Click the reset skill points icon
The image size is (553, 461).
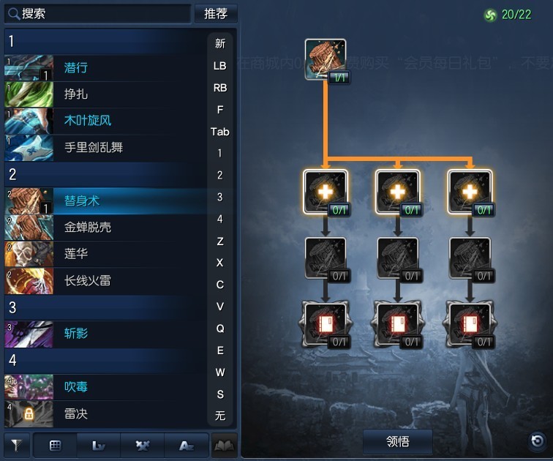[x=537, y=441]
